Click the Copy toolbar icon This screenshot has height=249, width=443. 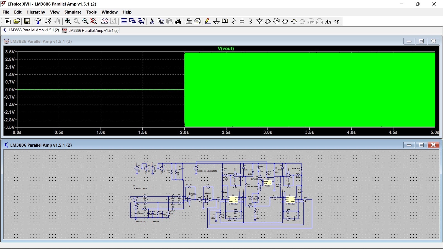(x=161, y=21)
